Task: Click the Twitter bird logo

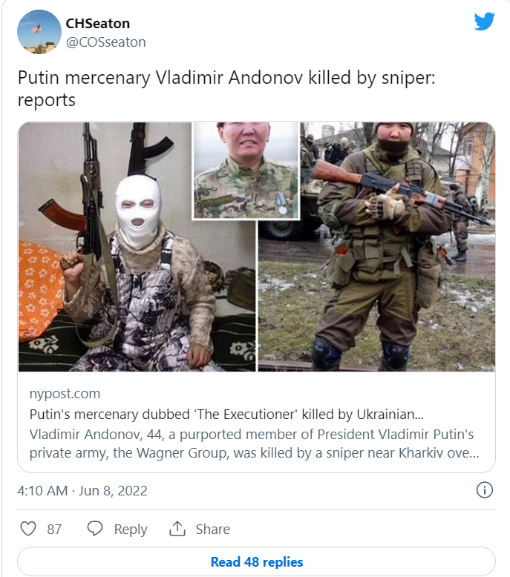Action: [484, 22]
